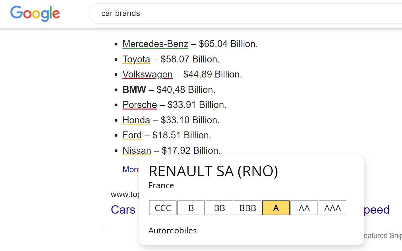Select '$58.07 Billion' value text
Screen dimensions: 402x251
[189, 59]
